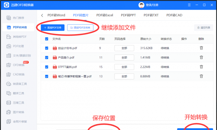
Task: Uncheck 笔记-传播学教程第一章.pdf checkbox
Action: [x=47, y=76]
